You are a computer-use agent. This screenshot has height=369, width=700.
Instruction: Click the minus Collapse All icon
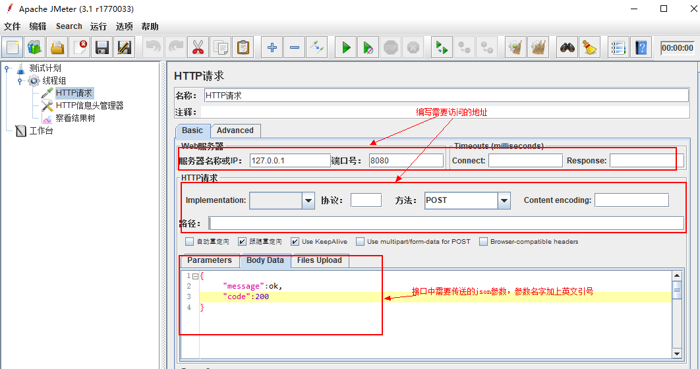coord(294,47)
